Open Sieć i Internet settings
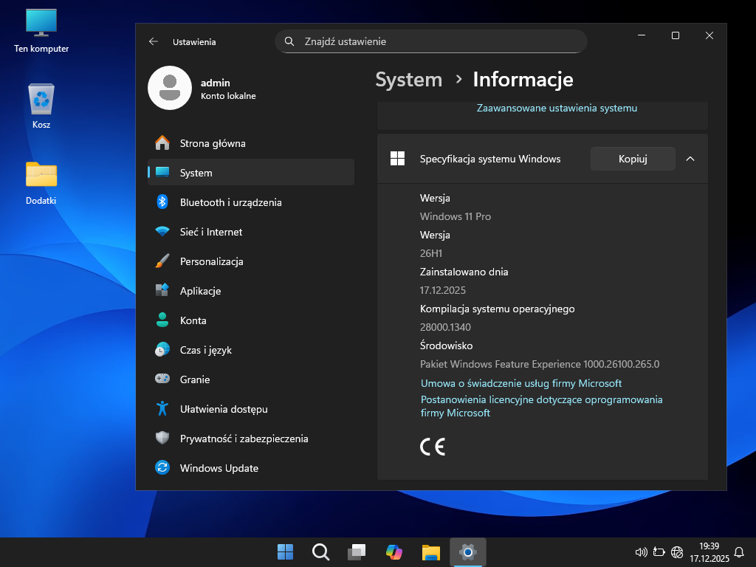The height and width of the screenshot is (567, 756). 210,232
